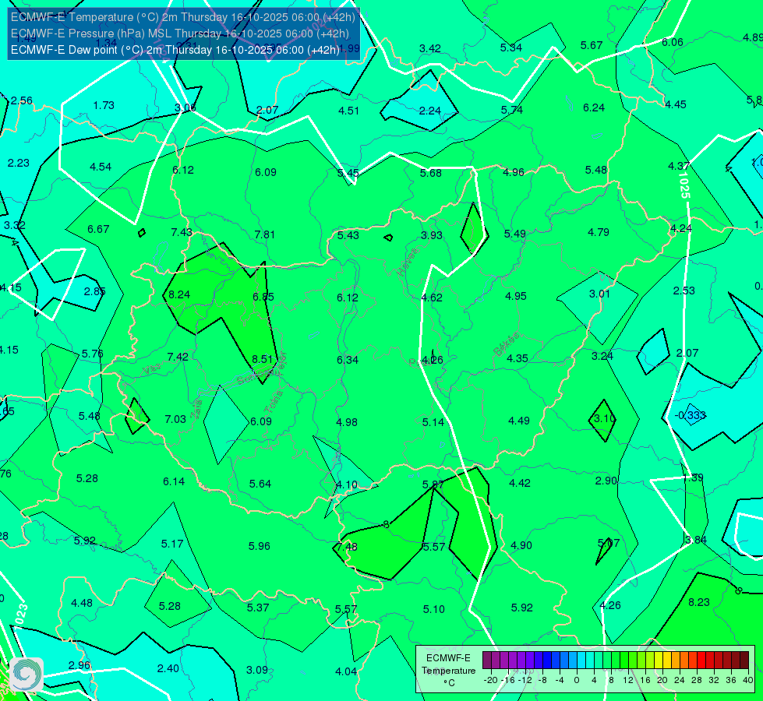Screen dimensions: 763x701
Task: Click the yellow legend swatch above 20
Action: point(659,660)
